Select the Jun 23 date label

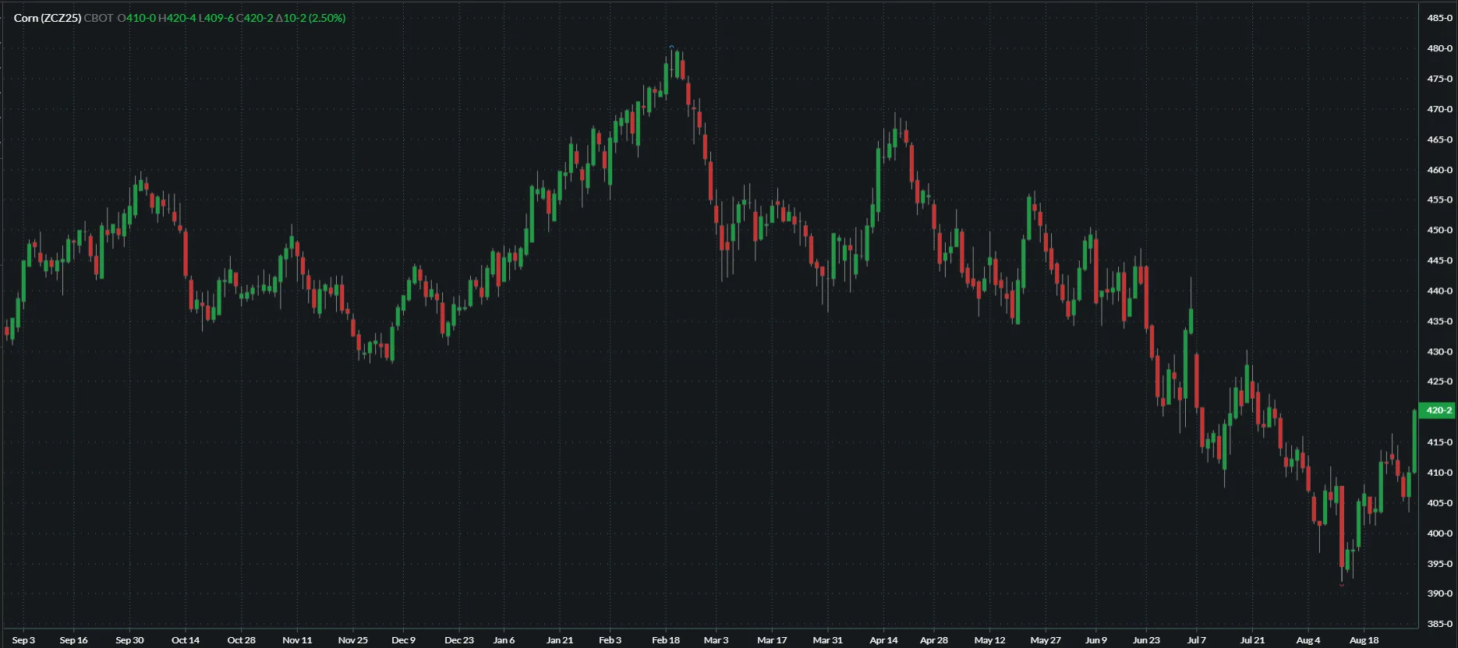click(1146, 640)
